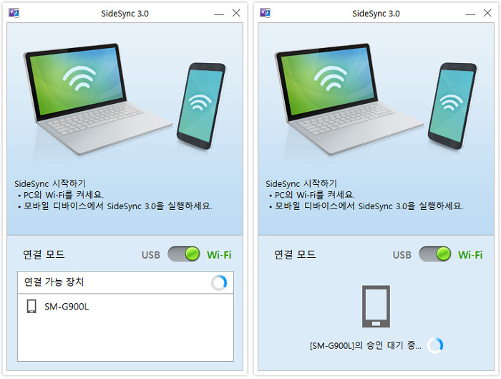Toggle USB/Wi-Fi switch in the left window
This screenshot has width=501, height=379.
[x=184, y=254]
